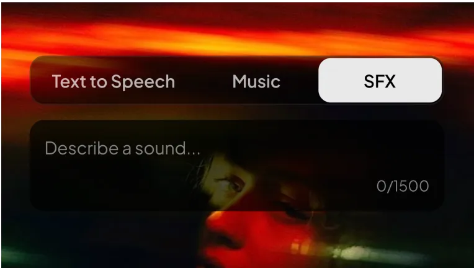Focus the sound description text box
474x268 pixels.
pos(237,165)
